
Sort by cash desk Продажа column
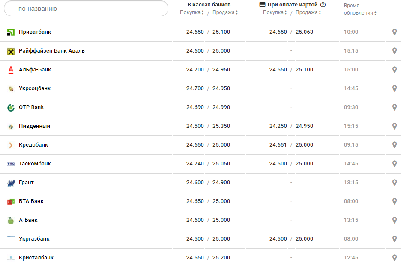click(x=225, y=12)
